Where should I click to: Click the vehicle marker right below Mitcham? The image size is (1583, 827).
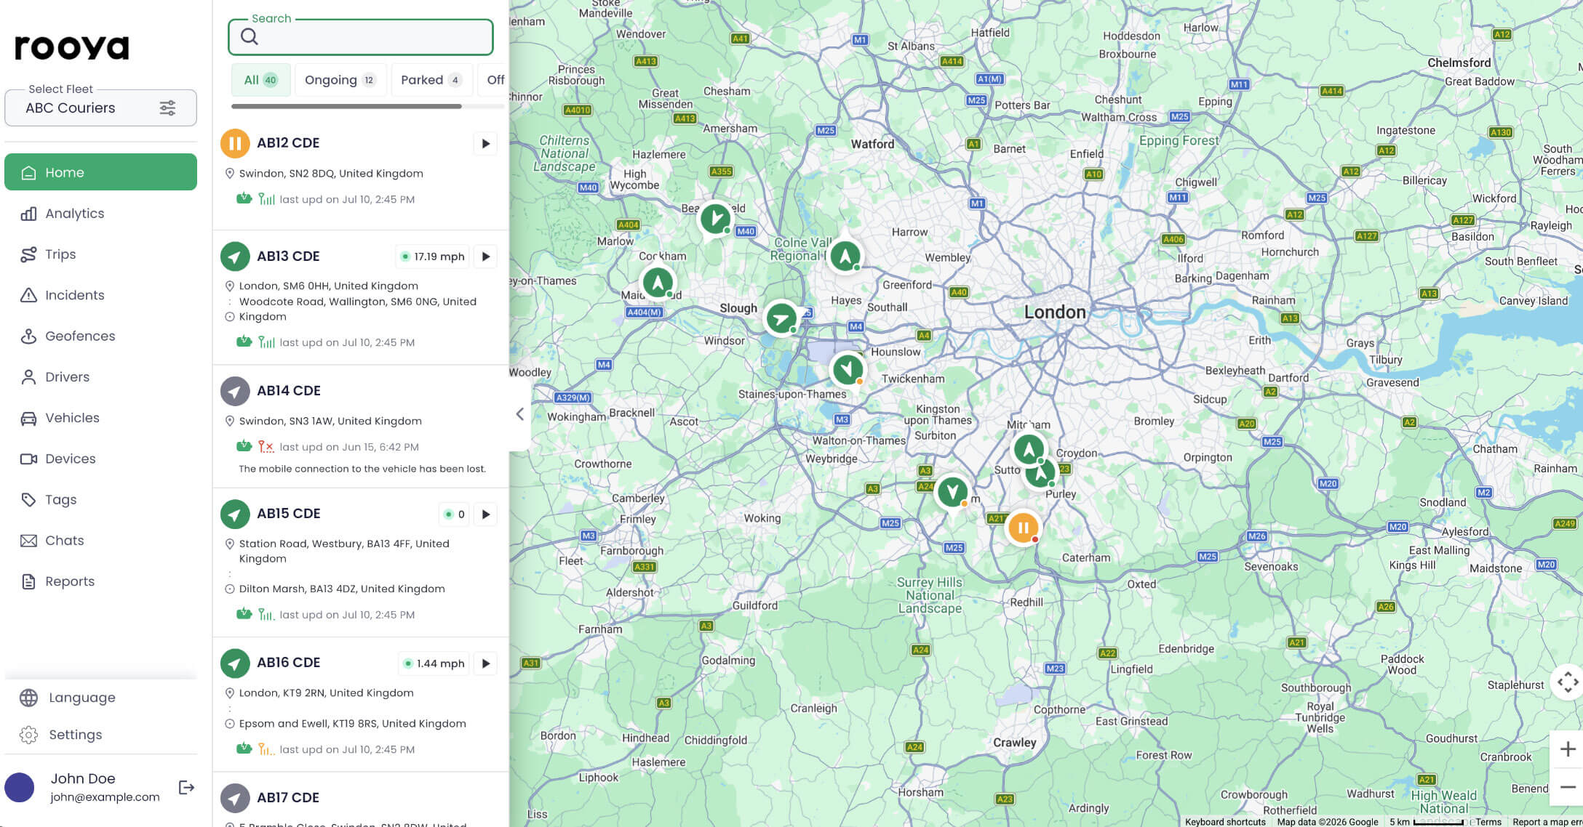[x=1029, y=449]
